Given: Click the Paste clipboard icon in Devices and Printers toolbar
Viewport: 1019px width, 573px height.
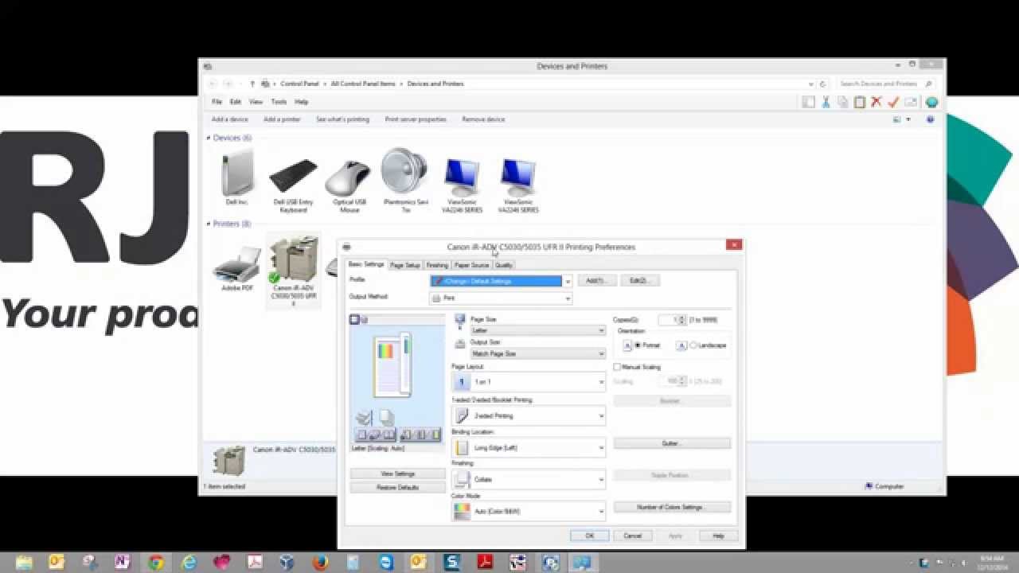Looking at the screenshot, I should pos(860,102).
